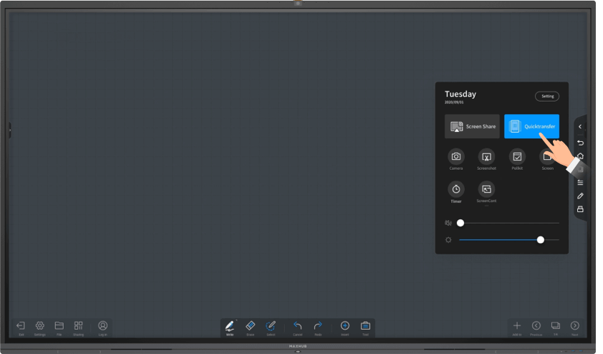Viewport: 603px width, 354px height.
Task: Choose the Write pen tool
Action: click(x=230, y=326)
